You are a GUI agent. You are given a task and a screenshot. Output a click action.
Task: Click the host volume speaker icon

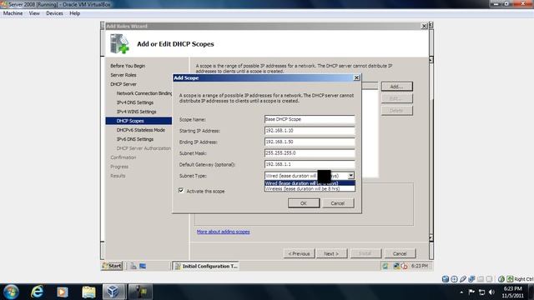[491, 292]
